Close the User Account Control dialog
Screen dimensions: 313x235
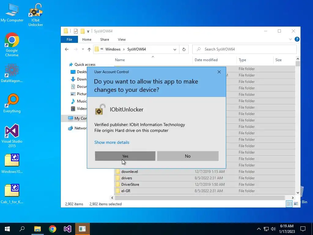tap(219, 72)
